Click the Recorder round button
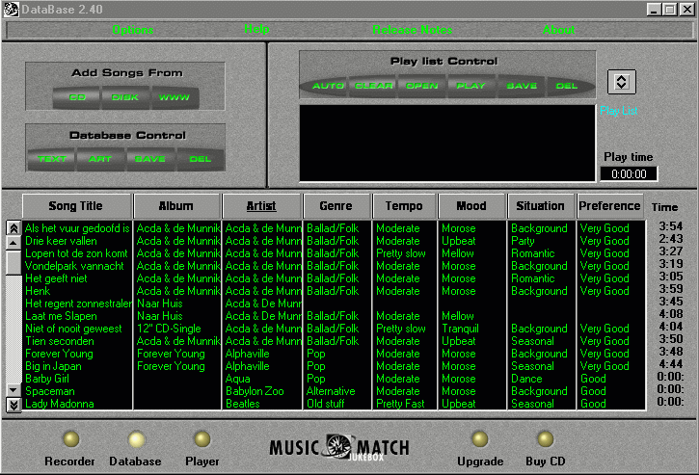699x475 pixels. (71, 439)
